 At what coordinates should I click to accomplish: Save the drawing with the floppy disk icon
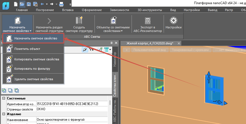pos(28,4)
